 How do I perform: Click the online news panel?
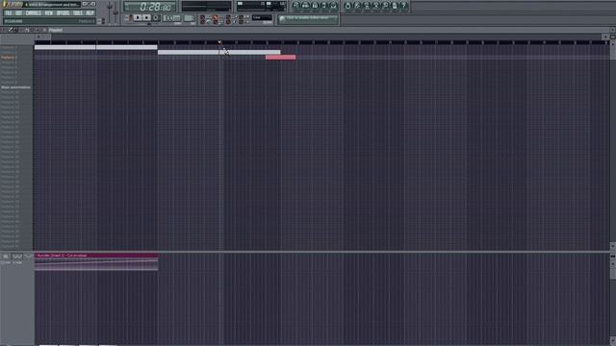pos(308,18)
